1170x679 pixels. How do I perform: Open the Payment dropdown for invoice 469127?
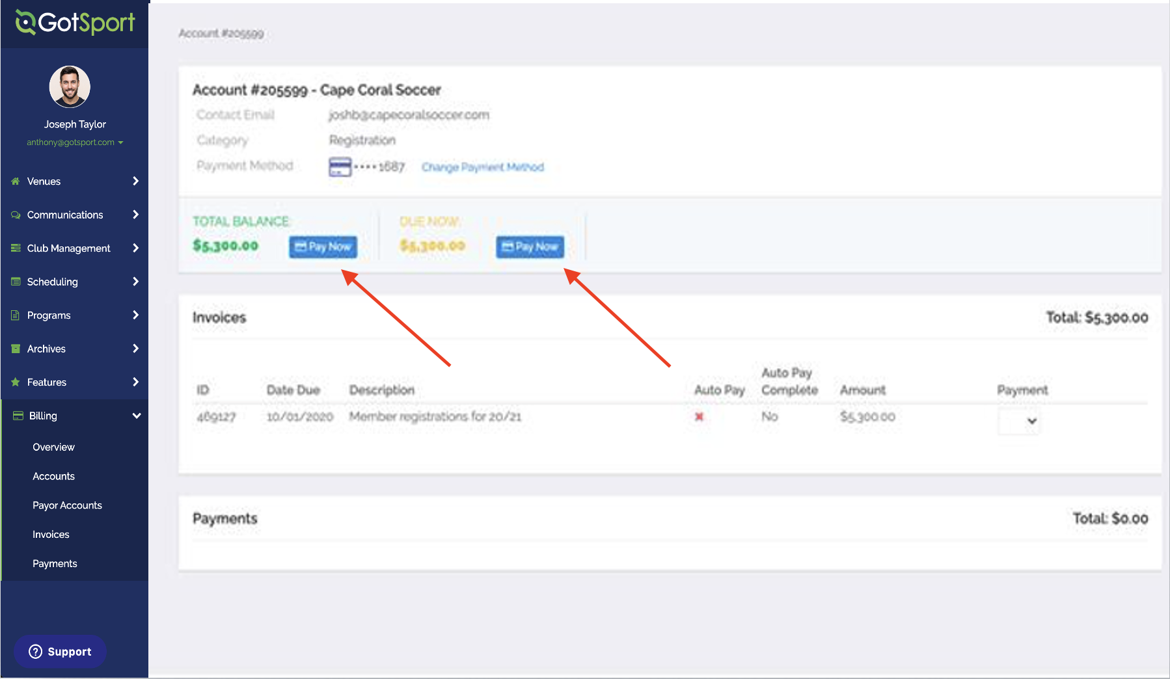pyautogui.click(x=1018, y=421)
